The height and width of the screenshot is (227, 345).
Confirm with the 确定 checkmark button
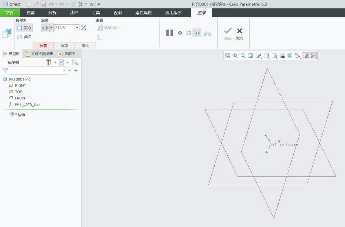coord(228,33)
